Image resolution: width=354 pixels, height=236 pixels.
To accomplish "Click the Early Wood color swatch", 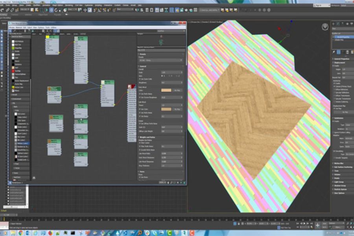I will pyautogui.click(x=166, y=90).
